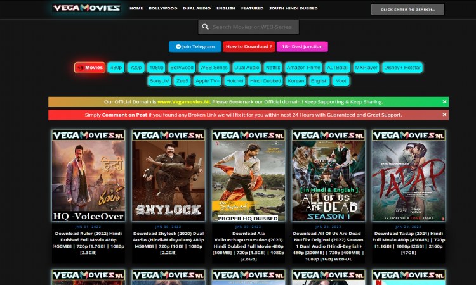
Task: Click the JAN 30, 2022 date under Shylock poster
Action: (x=168, y=227)
